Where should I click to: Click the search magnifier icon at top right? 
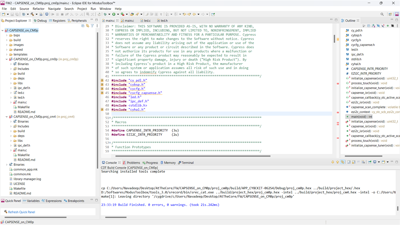(382, 14)
